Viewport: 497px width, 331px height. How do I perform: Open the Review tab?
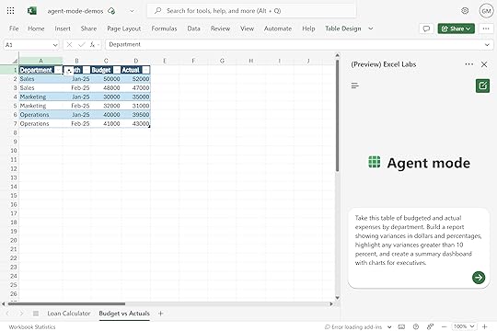[220, 29]
